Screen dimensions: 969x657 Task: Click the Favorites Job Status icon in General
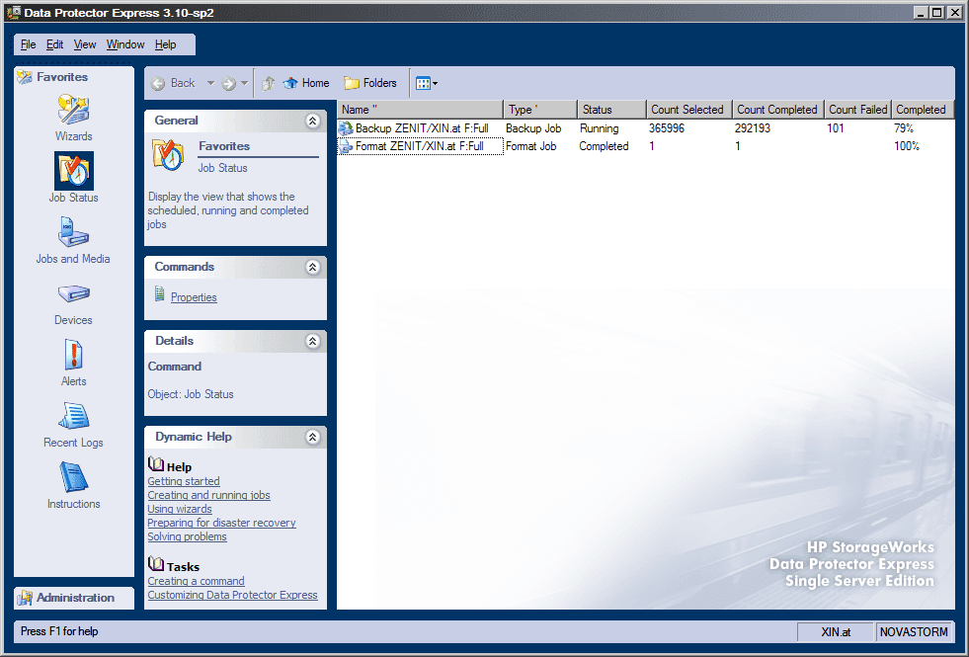[x=168, y=154]
